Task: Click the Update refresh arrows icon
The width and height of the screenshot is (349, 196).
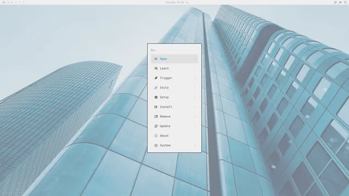Action: point(156,126)
